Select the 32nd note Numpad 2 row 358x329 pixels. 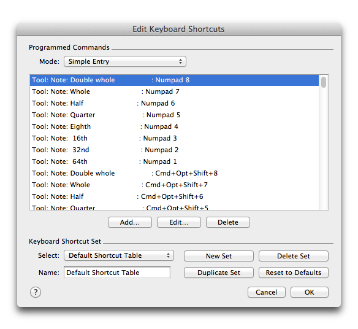pyautogui.click(x=174, y=150)
